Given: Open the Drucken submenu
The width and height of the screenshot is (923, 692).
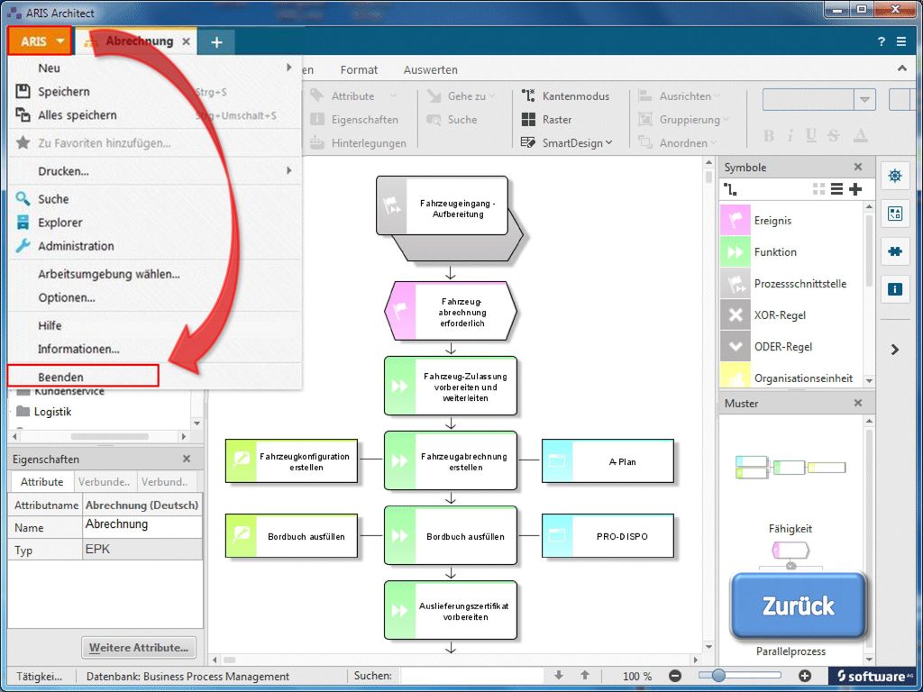Looking at the screenshot, I should pos(156,171).
